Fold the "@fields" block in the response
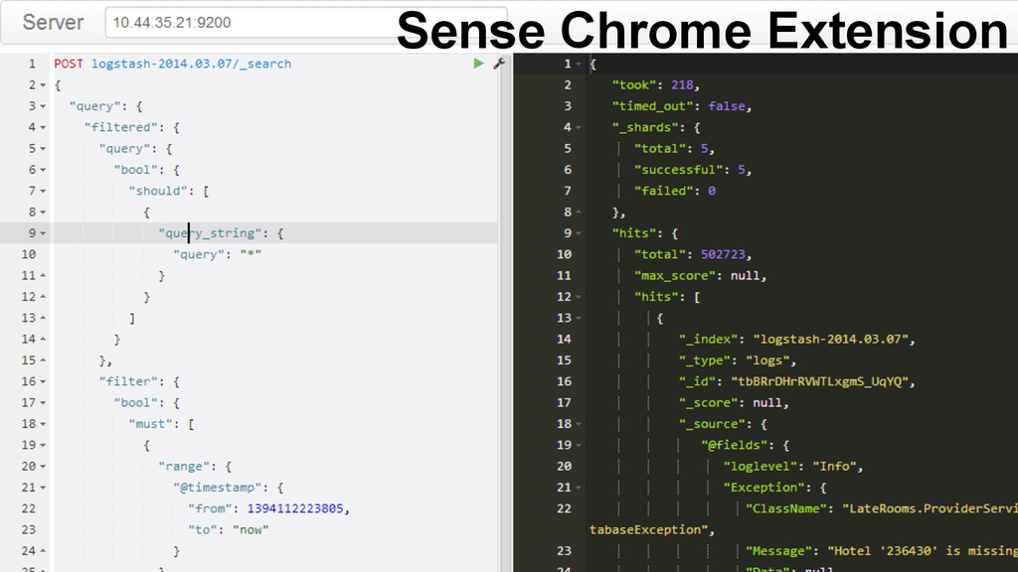1018x572 pixels. (x=579, y=446)
